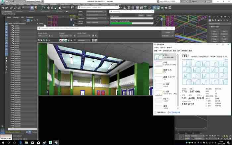Click Save Image icon in render window

[x=39, y=40]
